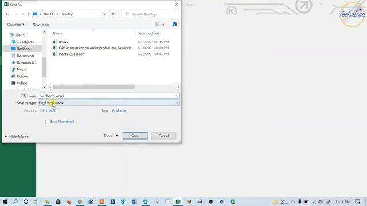The width and height of the screenshot is (367, 206).
Task: Open the Save as type combo box
Action: (109, 103)
